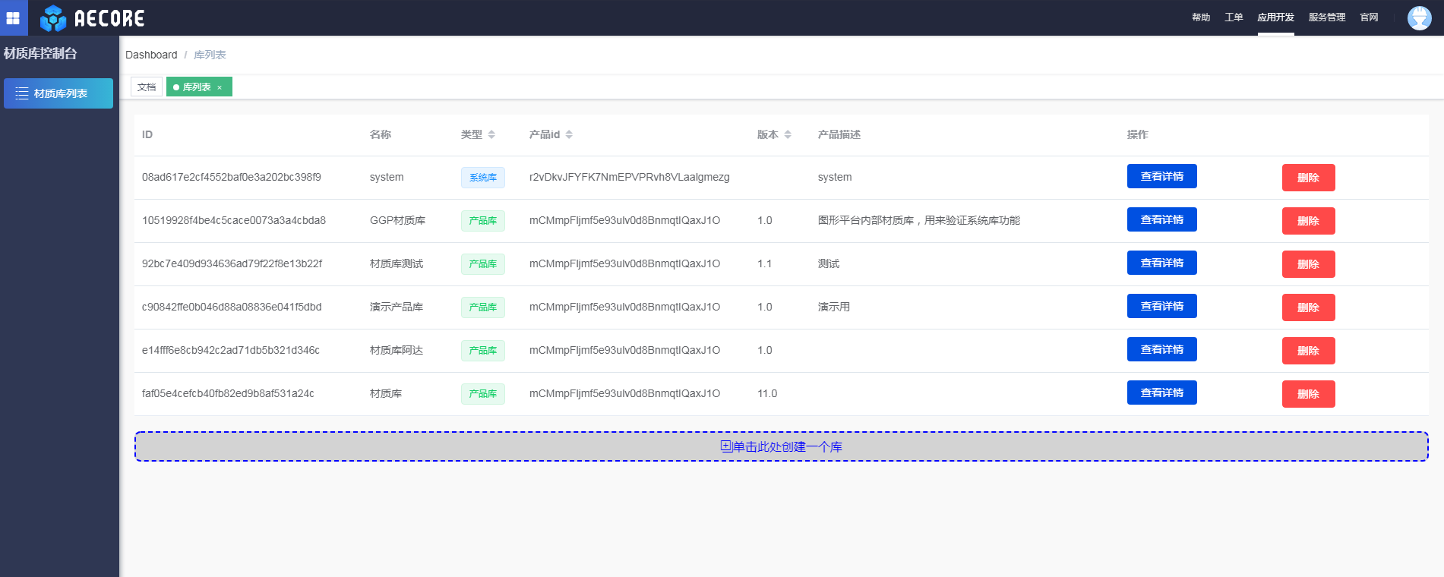Open the user avatar menu
The image size is (1444, 577).
(1418, 17)
